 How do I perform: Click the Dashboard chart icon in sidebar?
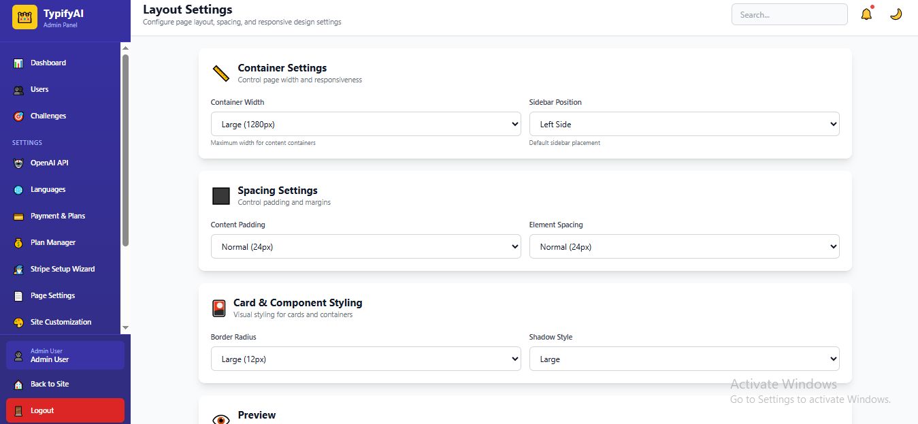[x=18, y=63]
